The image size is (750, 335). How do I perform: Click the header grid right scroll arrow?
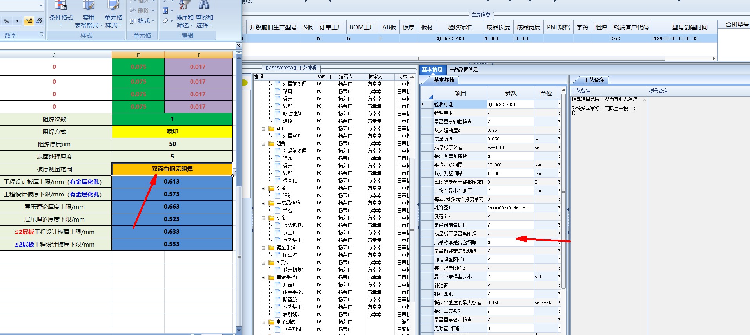(714, 58)
